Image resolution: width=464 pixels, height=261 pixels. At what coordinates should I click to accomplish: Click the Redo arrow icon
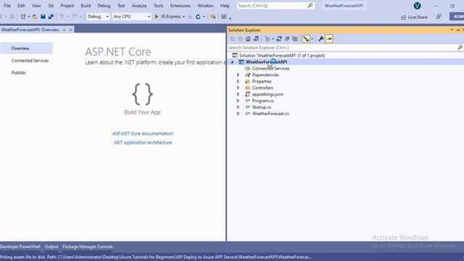point(74,17)
